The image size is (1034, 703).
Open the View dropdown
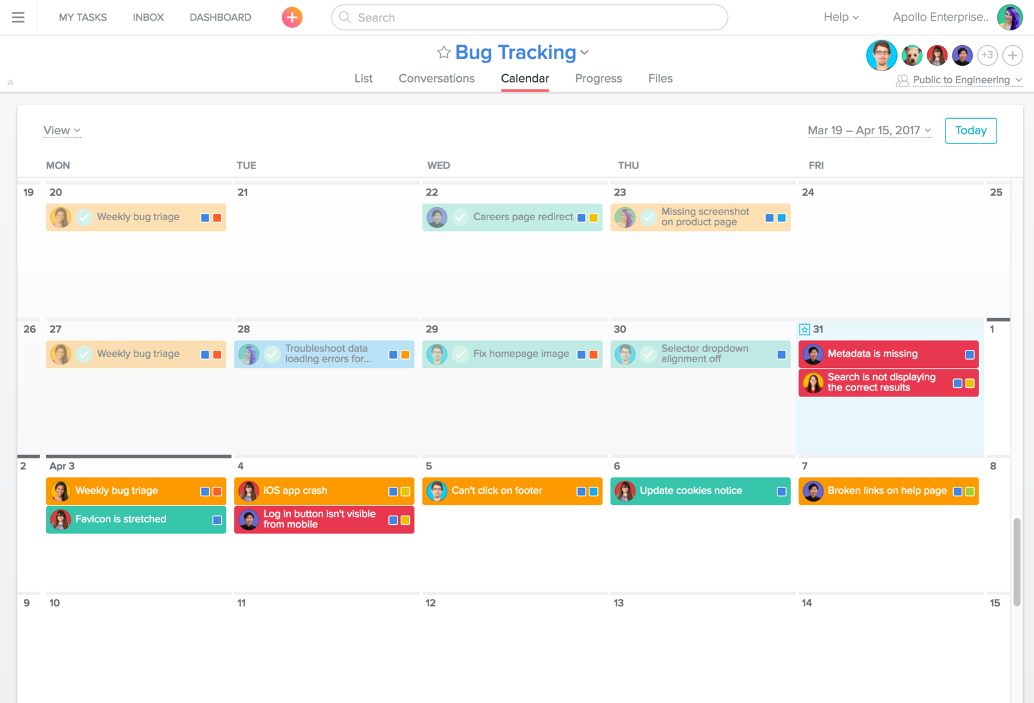point(61,130)
